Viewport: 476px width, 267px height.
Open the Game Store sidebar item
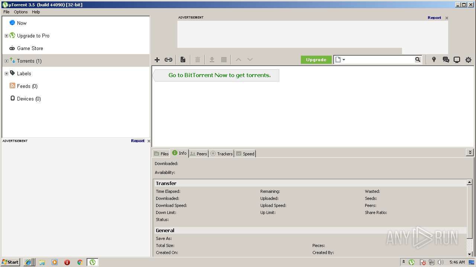[76, 48]
